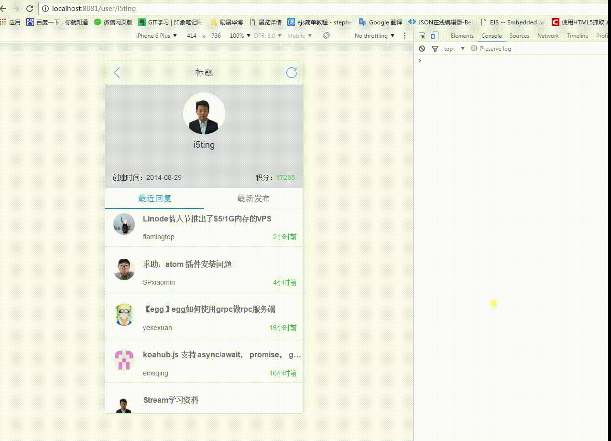Open the iPhone 6 Plus device dropdown
Viewport: 611px width, 441px height.
click(x=156, y=36)
